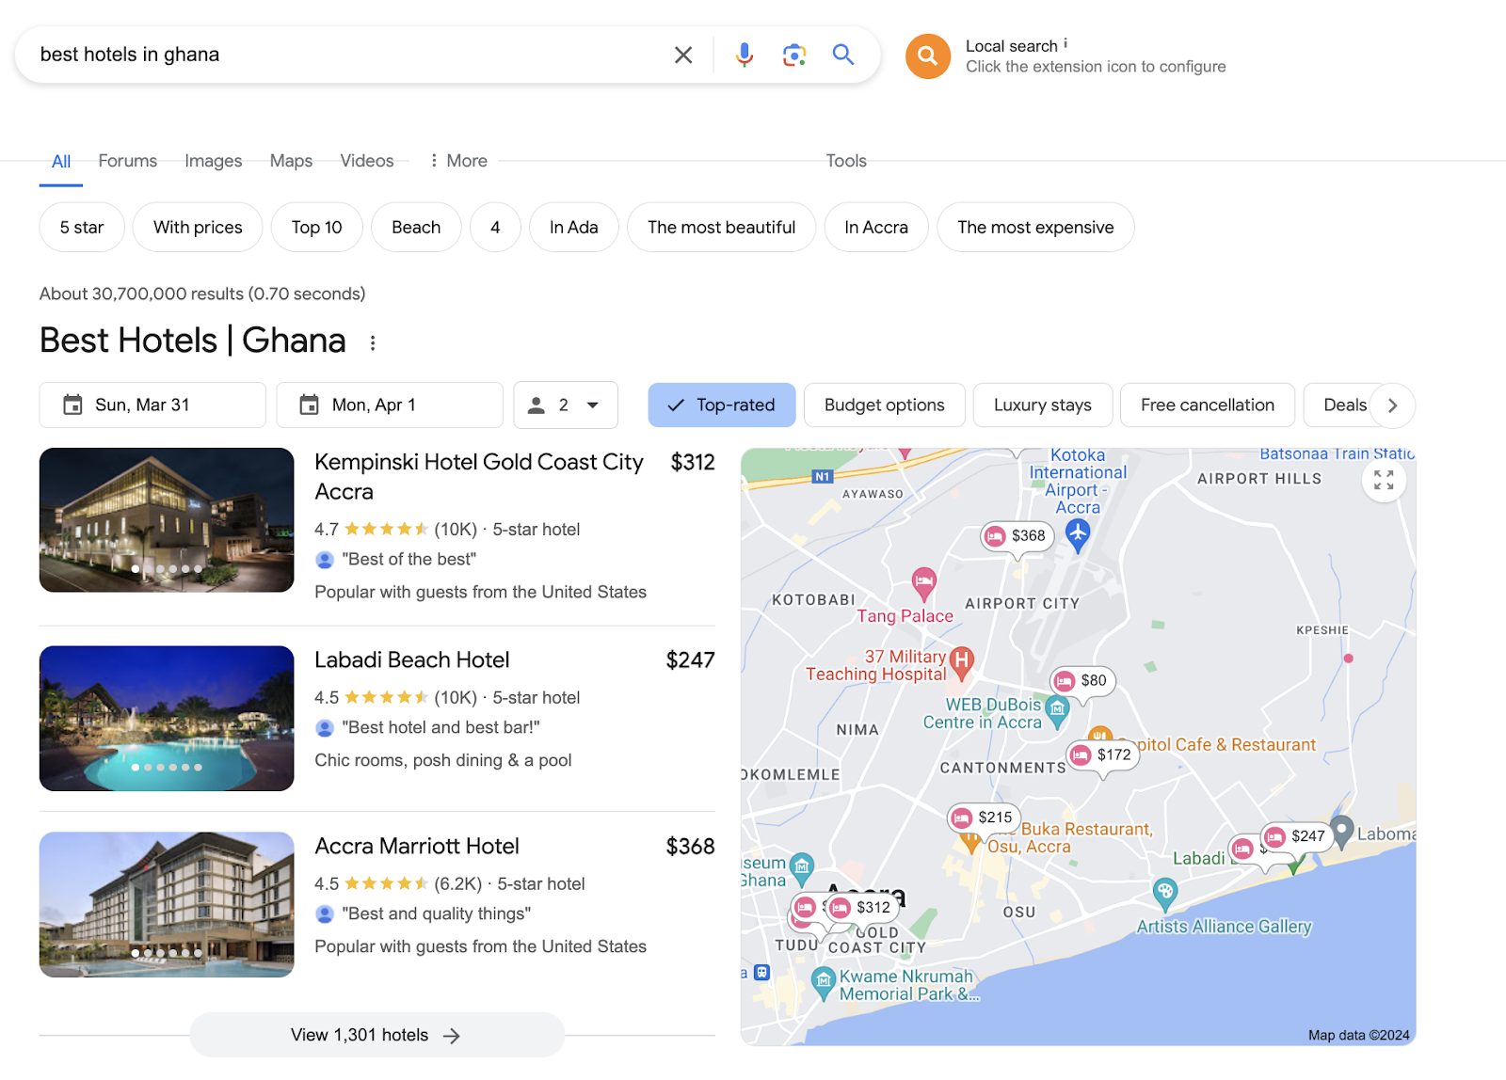Open Accra Marriott Hotel listing
Viewport: 1506px width, 1080px height.
tap(417, 847)
